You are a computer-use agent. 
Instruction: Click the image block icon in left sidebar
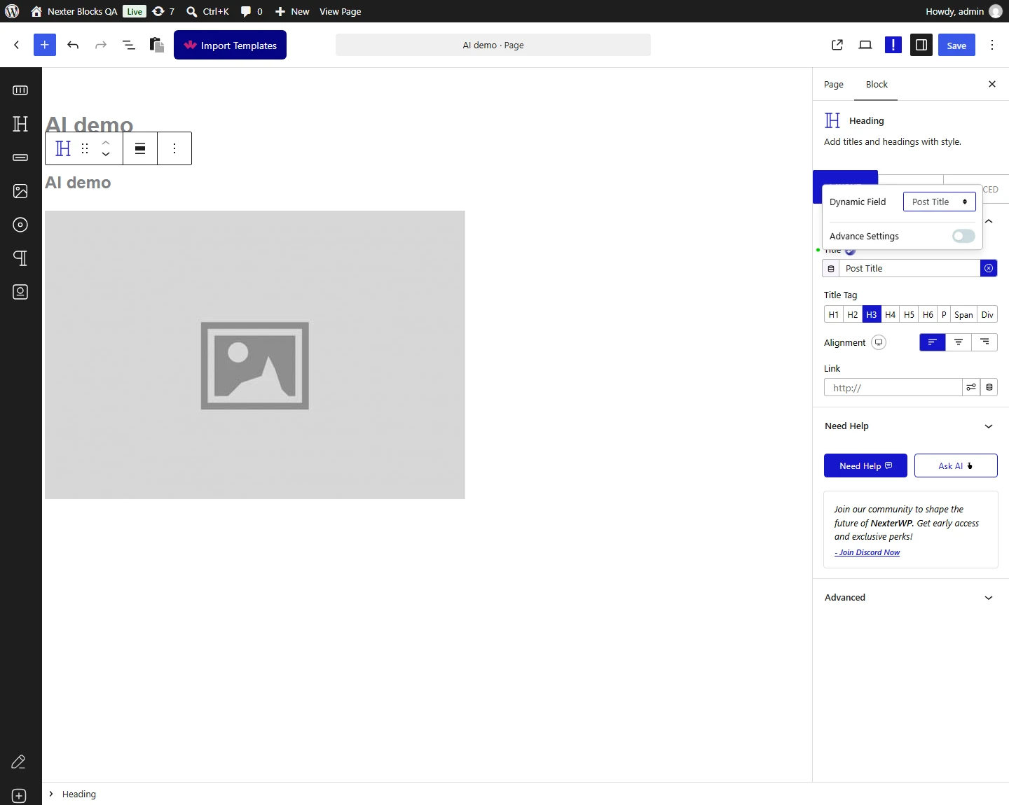tap(20, 191)
